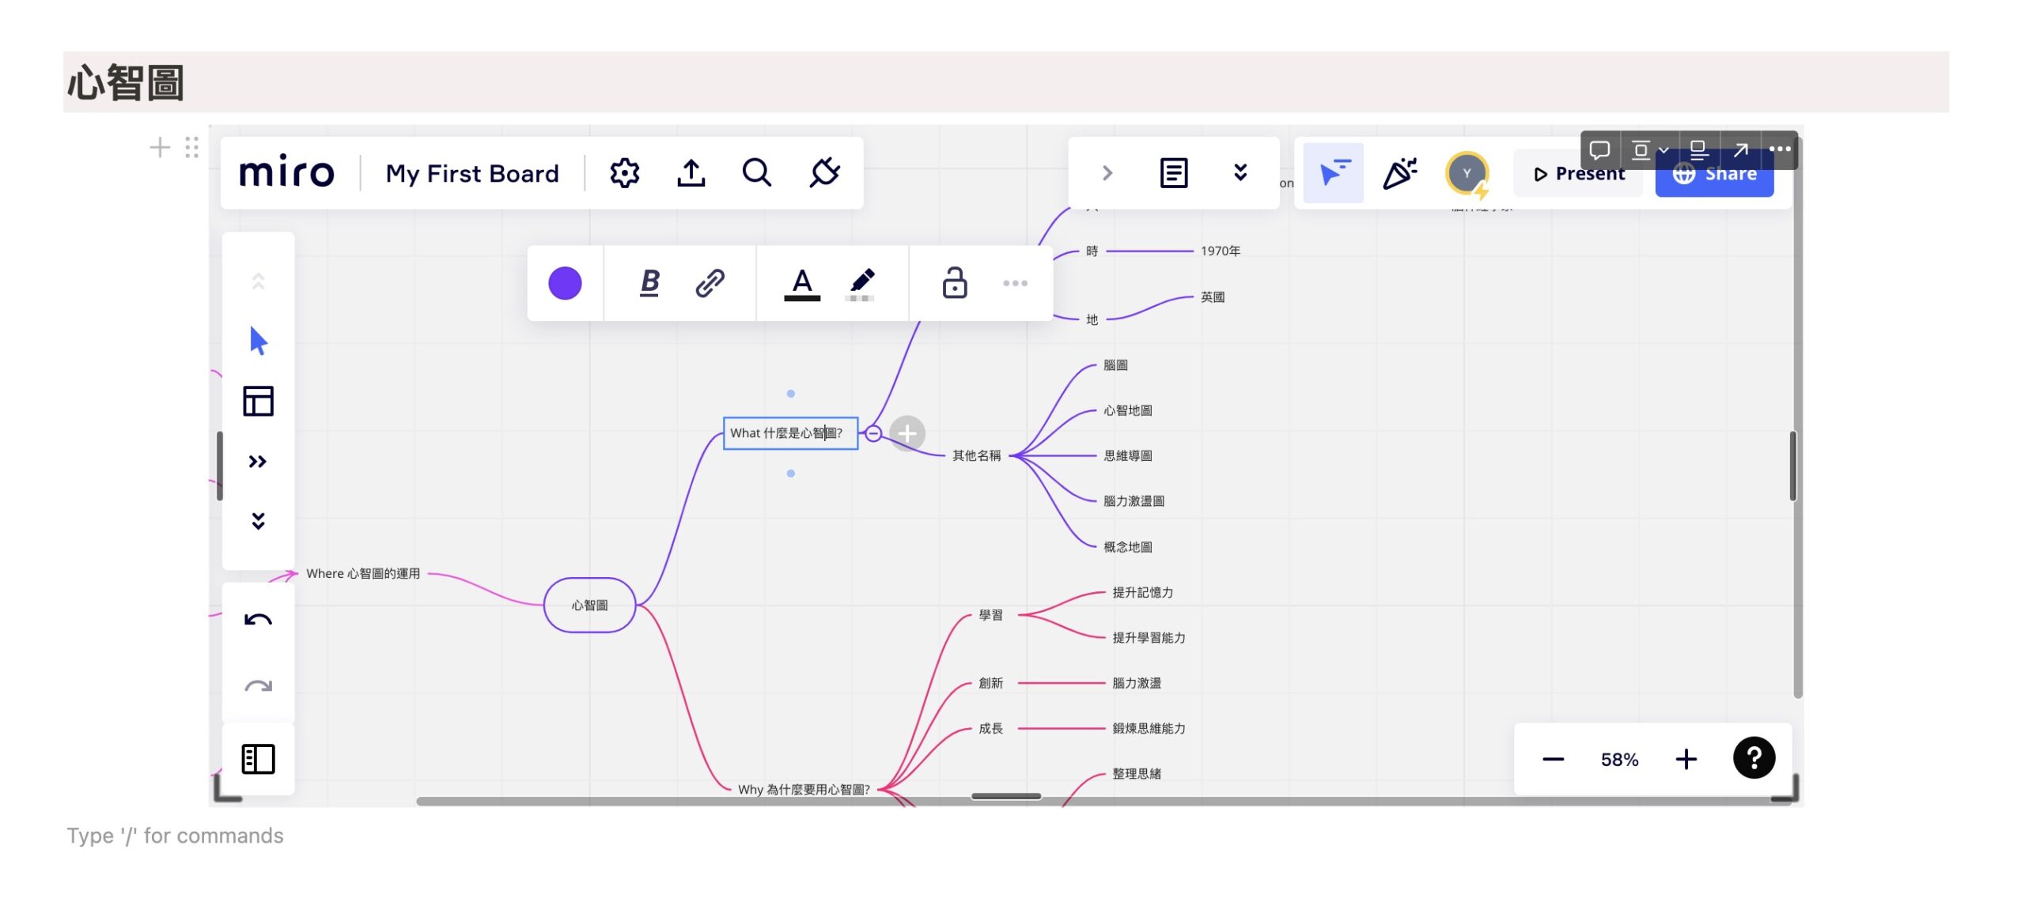Open the frames panel icon
Viewport: 2025px width, 917px height.
[x=258, y=759]
